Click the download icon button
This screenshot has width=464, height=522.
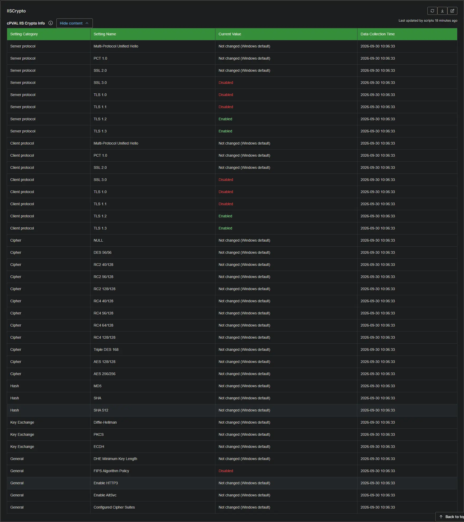[x=442, y=11]
